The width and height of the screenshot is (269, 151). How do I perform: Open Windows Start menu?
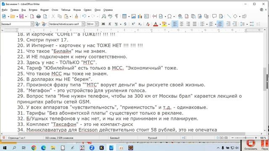click(x=5, y=148)
